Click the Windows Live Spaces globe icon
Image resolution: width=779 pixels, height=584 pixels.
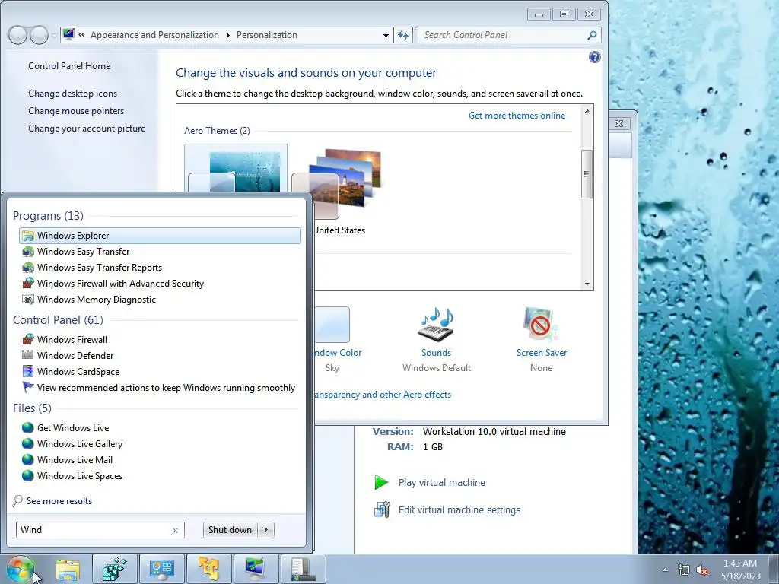(28, 475)
